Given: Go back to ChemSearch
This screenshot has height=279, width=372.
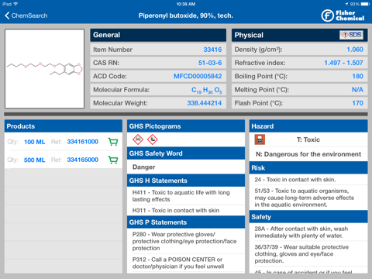Looking at the screenshot, I should 26,15.
